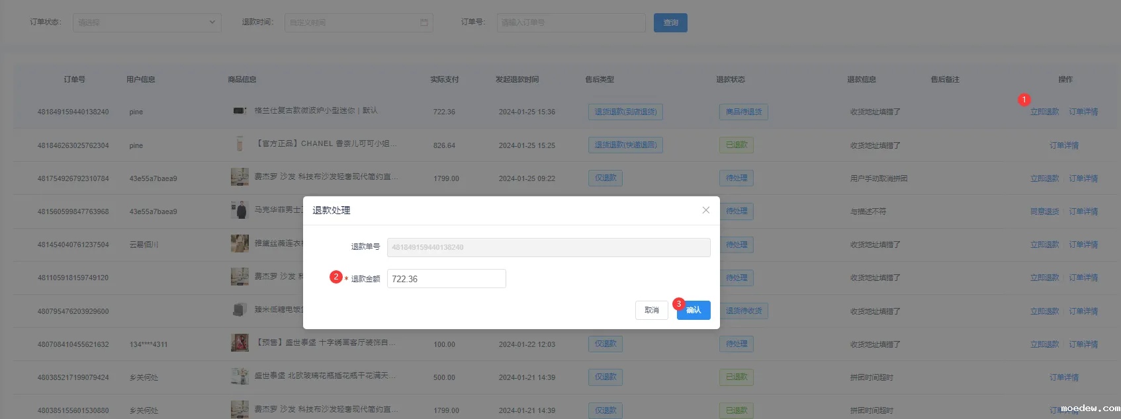
Task: Click 同意退货 for the 与描述不符 order
Action: pyautogui.click(x=1044, y=211)
